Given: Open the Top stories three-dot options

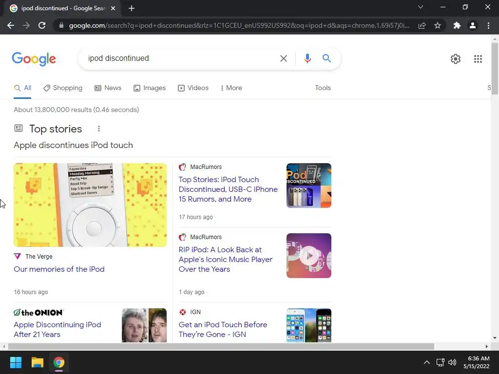Looking at the screenshot, I should click(99, 129).
